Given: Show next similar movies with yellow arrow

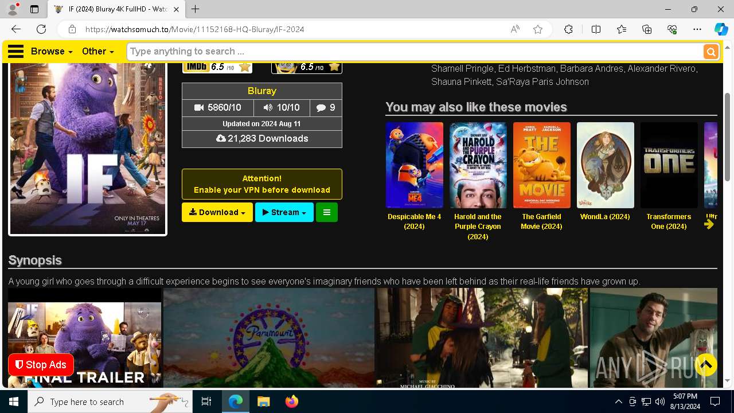Looking at the screenshot, I should (709, 224).
